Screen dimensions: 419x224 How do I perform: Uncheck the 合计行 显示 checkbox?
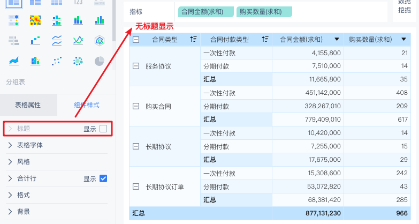[103, 178]
